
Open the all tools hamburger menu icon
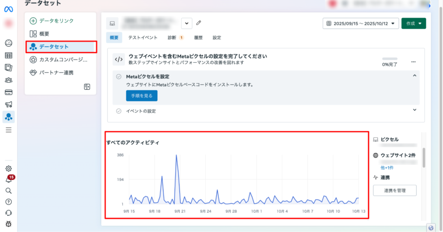[9, 130]
